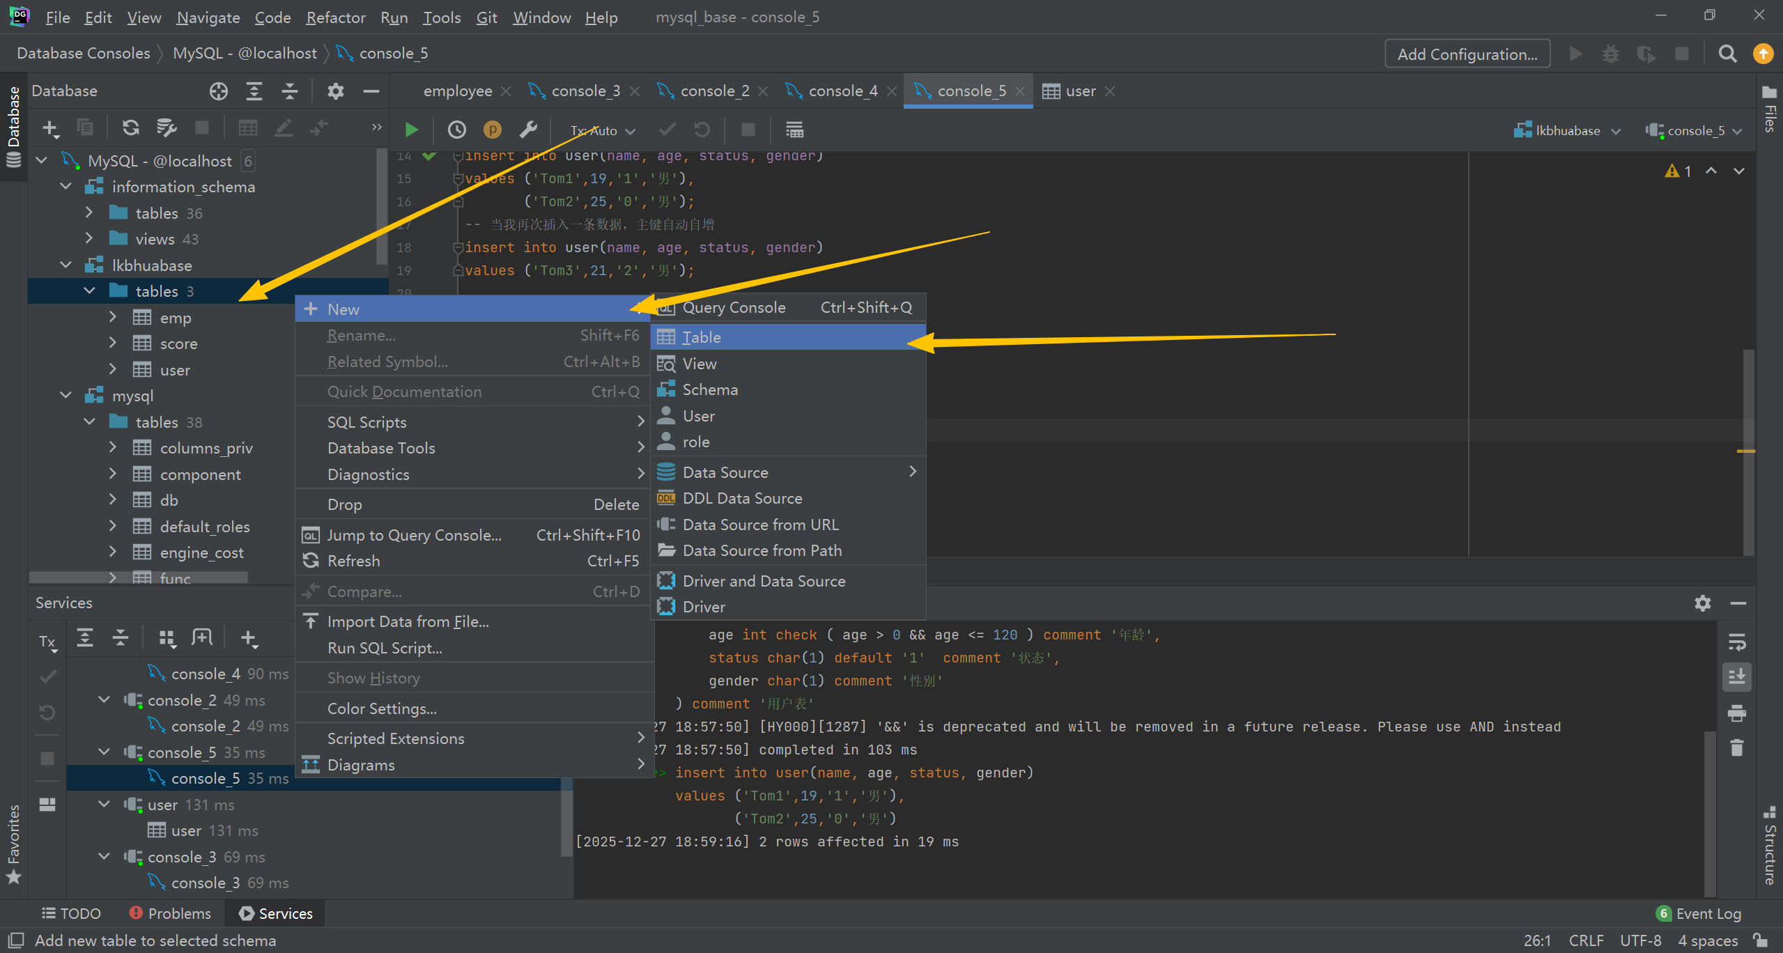This screenshot has width=1783, height=953.
Task: Open console settings wrench icon
Action: (x=528, y=130)
